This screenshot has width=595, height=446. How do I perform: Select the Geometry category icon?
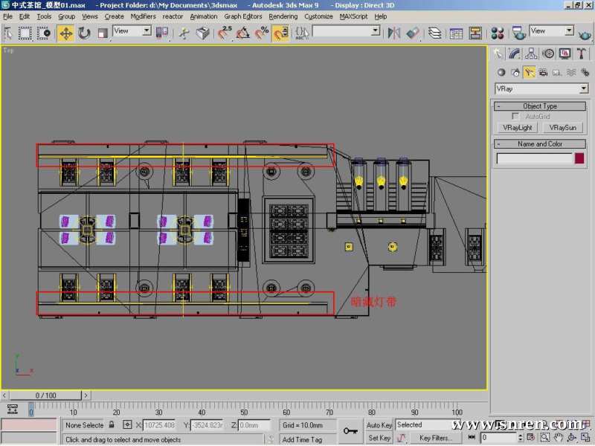point(501,72)
